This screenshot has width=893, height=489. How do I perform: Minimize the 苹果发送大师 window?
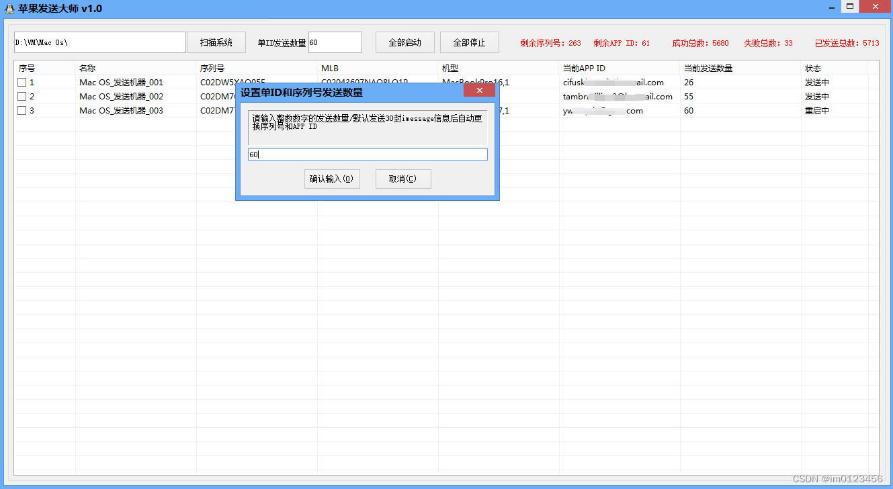coord(833,6)
